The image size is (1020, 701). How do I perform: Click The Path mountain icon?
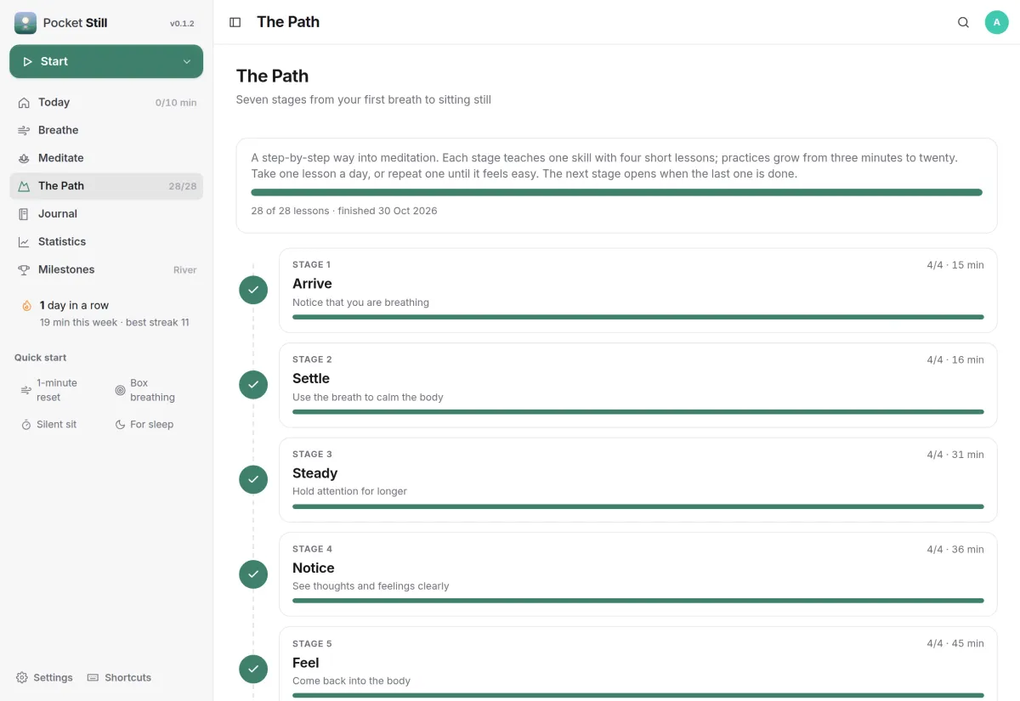click(24, 186)
